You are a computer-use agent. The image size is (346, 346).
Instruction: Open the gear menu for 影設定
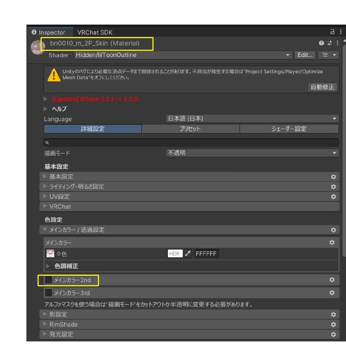pyautogui.click(x=333, y=314)
